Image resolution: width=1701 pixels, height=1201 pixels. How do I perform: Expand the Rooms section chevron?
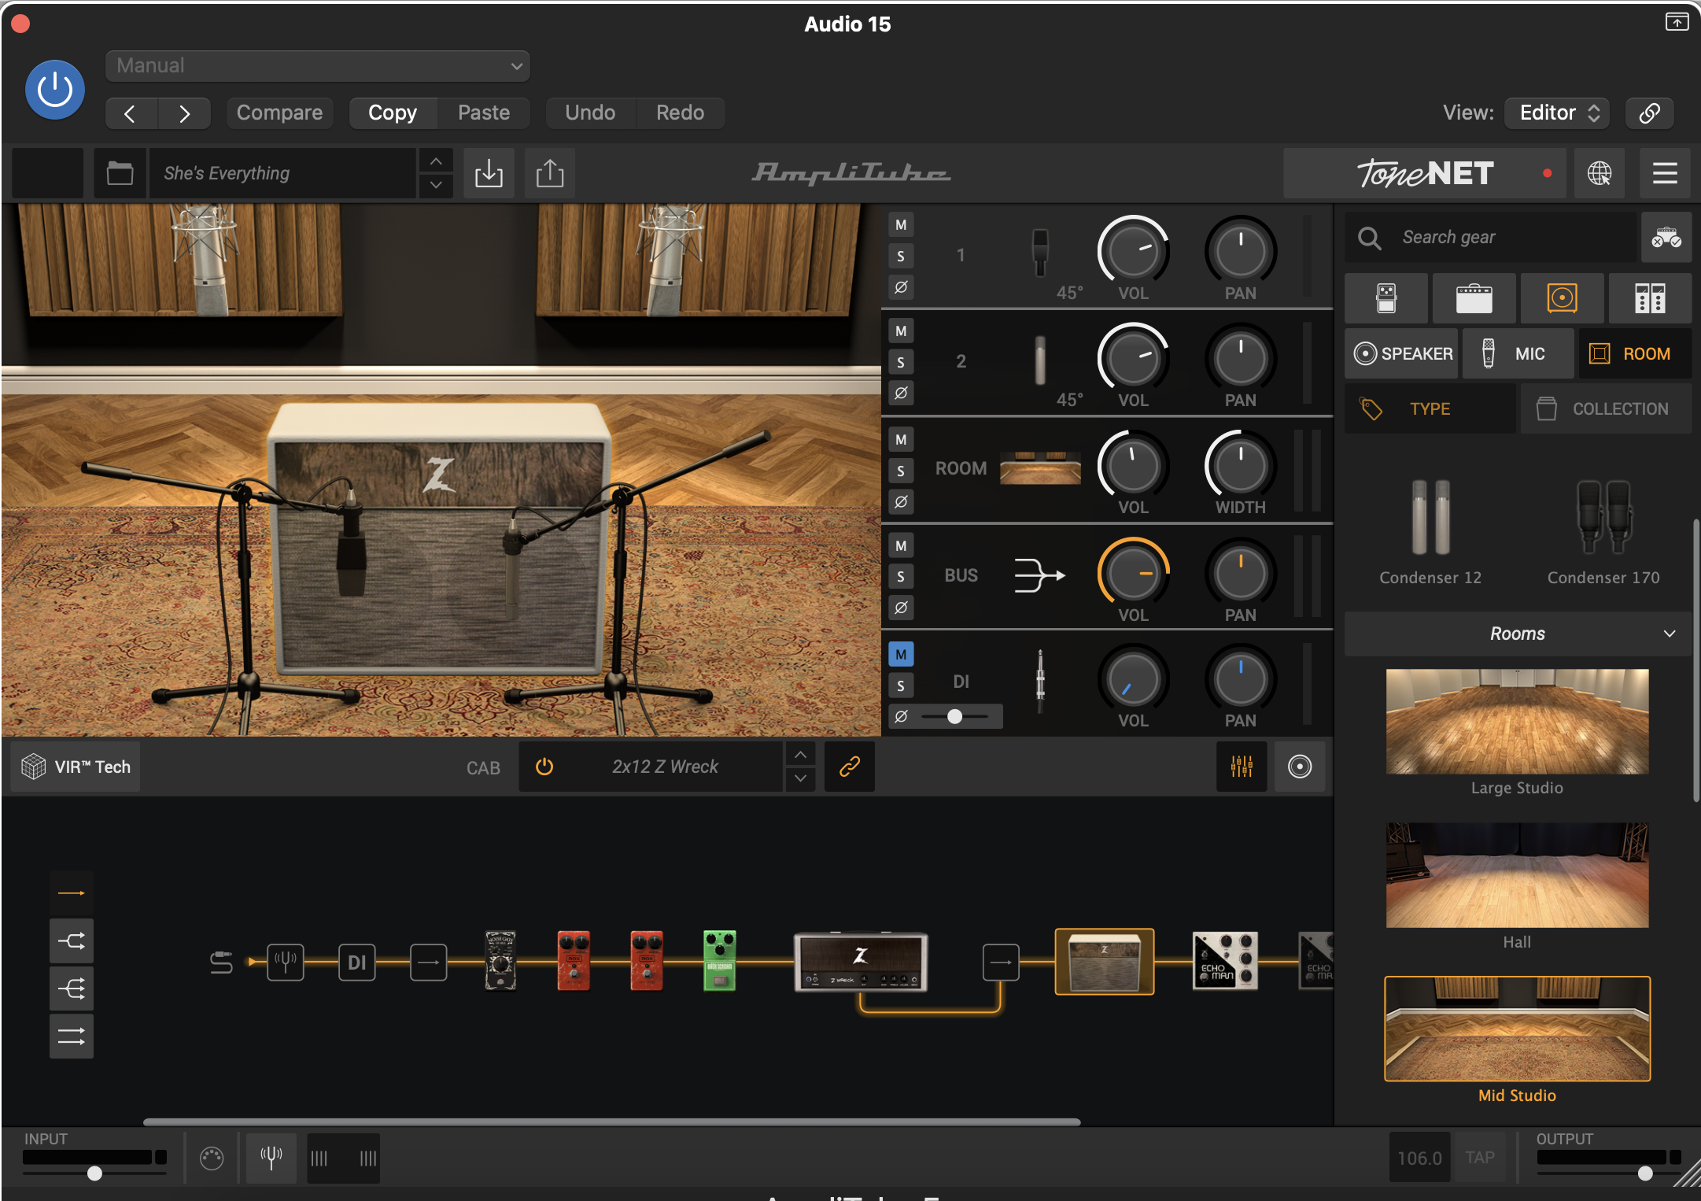tap(1669, 634)
